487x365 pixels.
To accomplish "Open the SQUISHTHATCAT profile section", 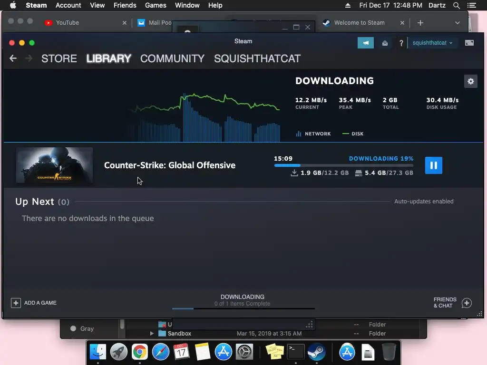I will [x=257, y=58].
